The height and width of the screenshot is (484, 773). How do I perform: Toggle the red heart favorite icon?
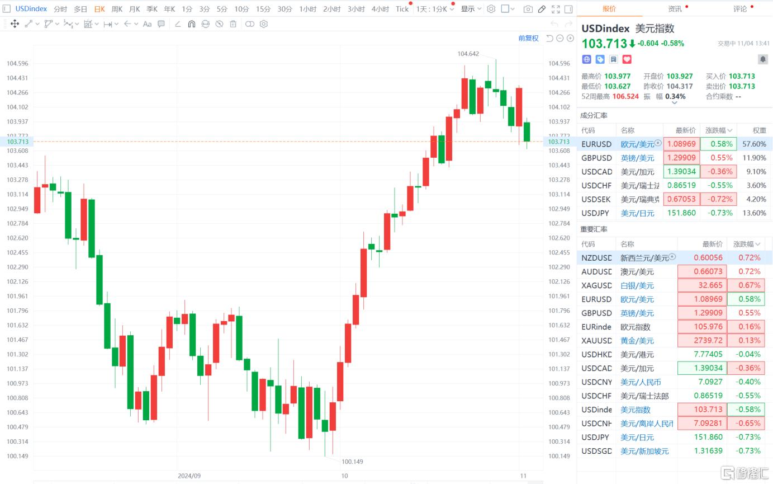pyautogui.click(x=627, y=59)
